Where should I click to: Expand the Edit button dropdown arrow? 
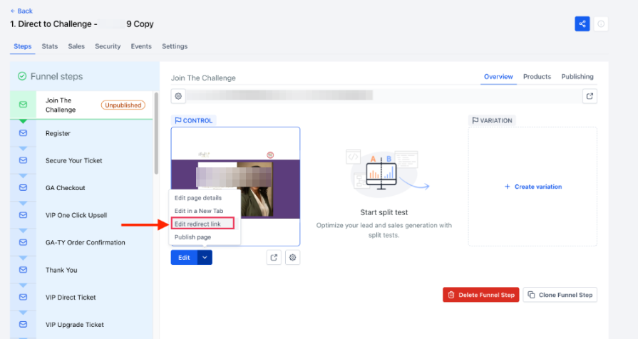point(205,257)
